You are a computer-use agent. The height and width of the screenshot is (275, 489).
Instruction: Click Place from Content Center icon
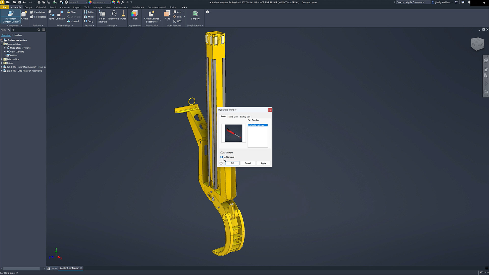11,17
